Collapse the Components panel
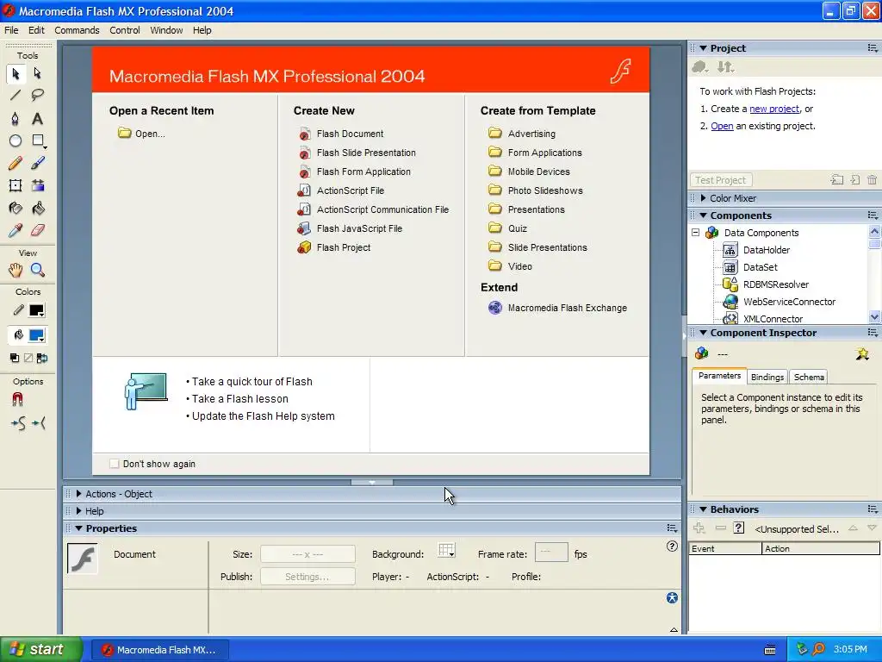Screen dimensions: 882x662 click(703, 215)
